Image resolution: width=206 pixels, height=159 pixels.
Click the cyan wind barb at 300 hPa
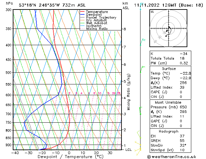click(x=141, y=7)
